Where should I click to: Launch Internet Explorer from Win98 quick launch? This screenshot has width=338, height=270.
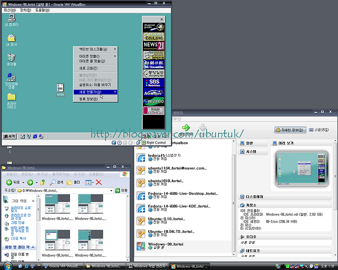click(35, 136)
